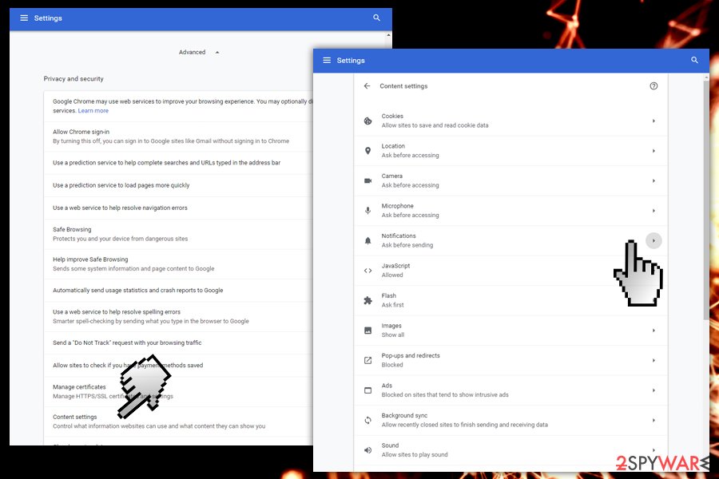Expand Microphone settings chevron
Screen dimensions: 719x479
point(653,211)
